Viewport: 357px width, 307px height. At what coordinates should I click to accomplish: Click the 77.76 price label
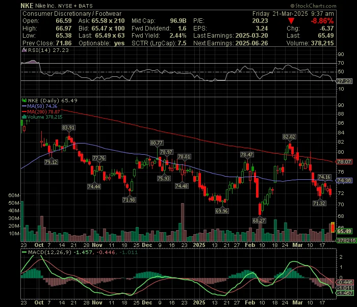click(99, 158)
